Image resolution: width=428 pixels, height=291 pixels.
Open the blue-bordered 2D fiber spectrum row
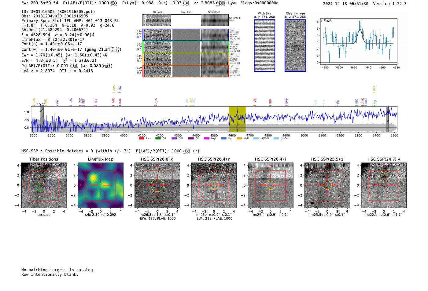[186, 35]
